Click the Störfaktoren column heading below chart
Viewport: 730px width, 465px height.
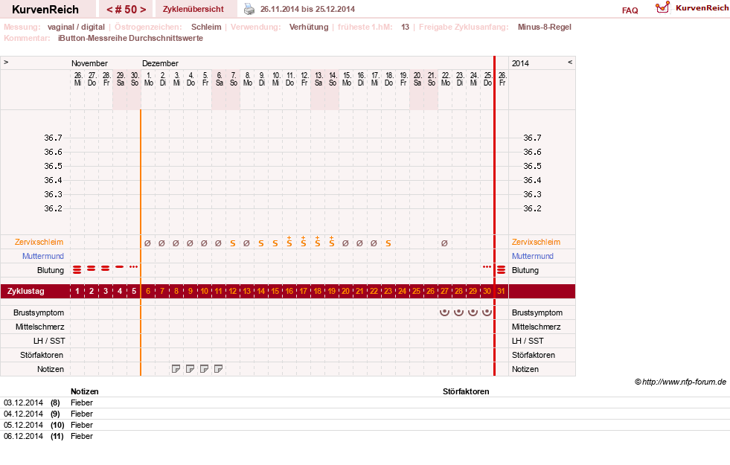466,391
